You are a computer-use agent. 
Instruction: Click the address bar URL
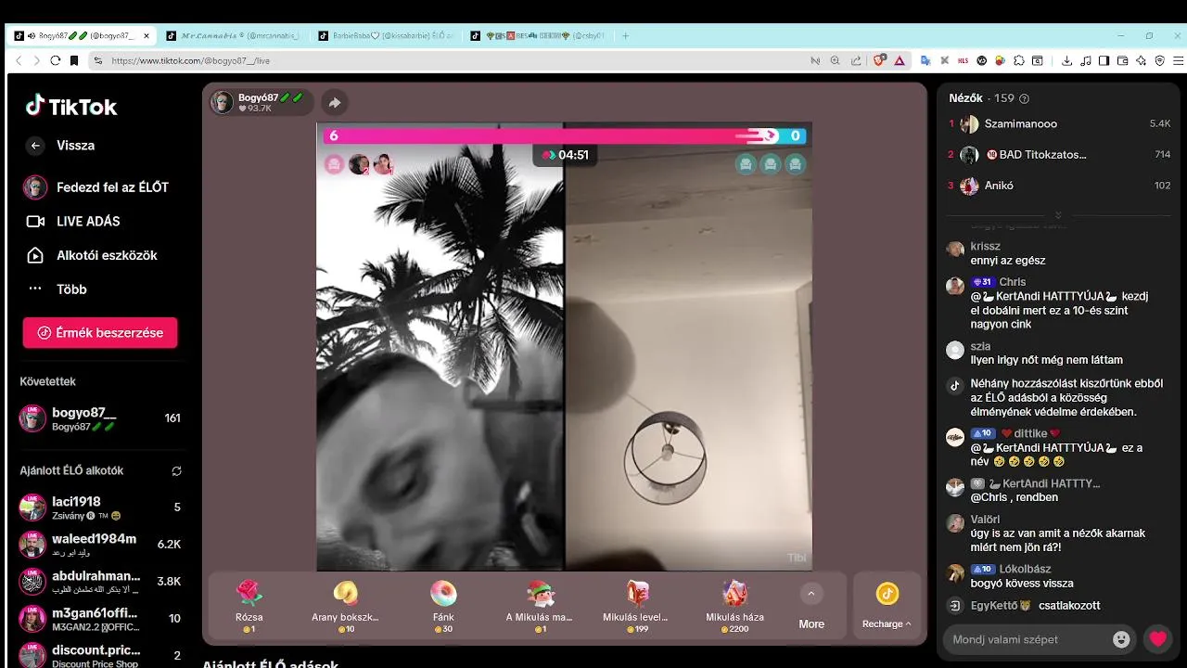(x=190, y=60)
